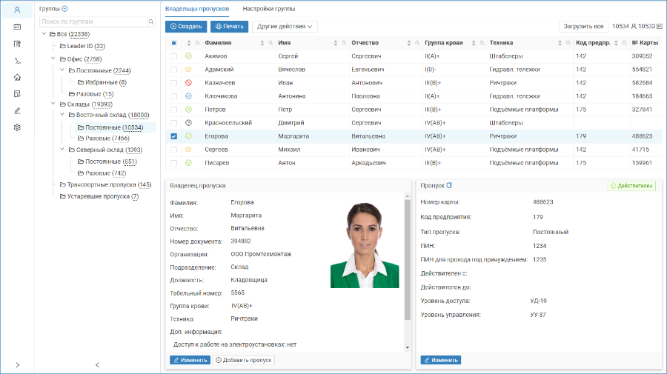This screenshot has height=374, width=667.
Task: Check the box for Писарев row
Action: [173, 163]
